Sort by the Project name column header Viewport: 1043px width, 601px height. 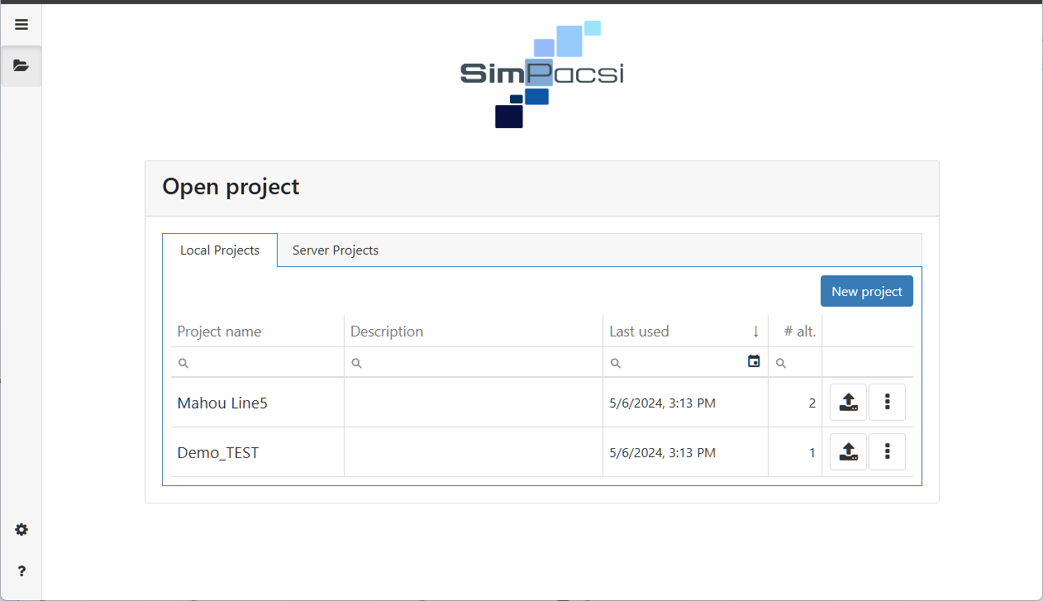pos(219,332)
